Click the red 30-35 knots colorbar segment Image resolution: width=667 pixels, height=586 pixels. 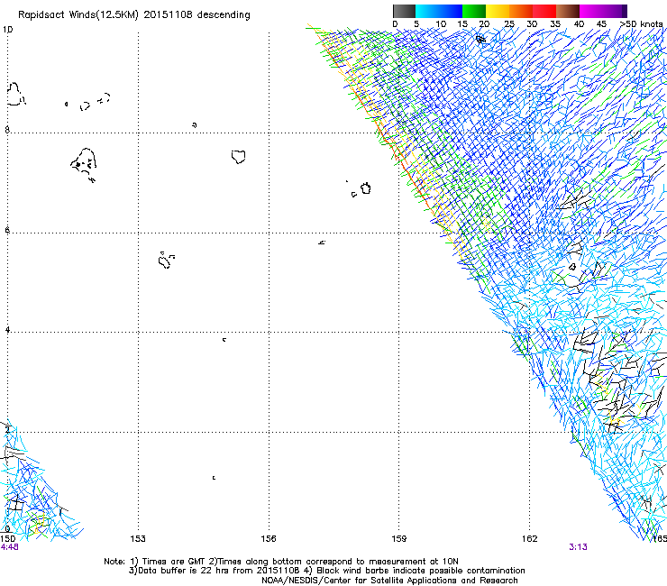544,11
